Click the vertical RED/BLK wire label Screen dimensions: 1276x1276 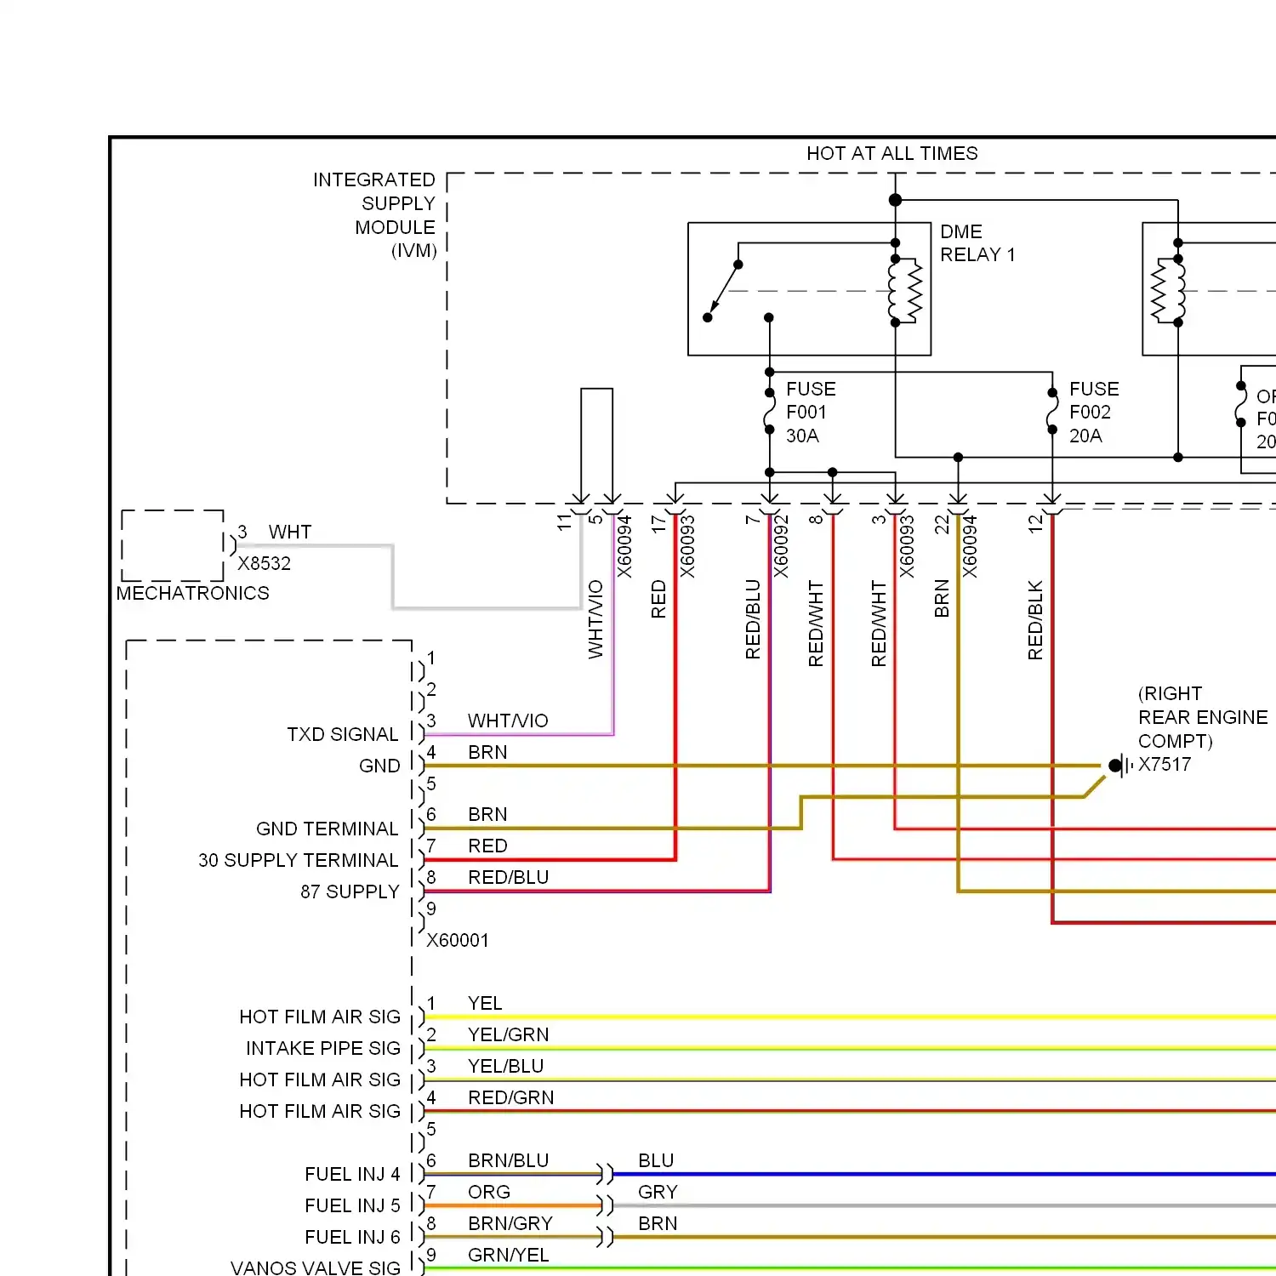click(1035, 620)
